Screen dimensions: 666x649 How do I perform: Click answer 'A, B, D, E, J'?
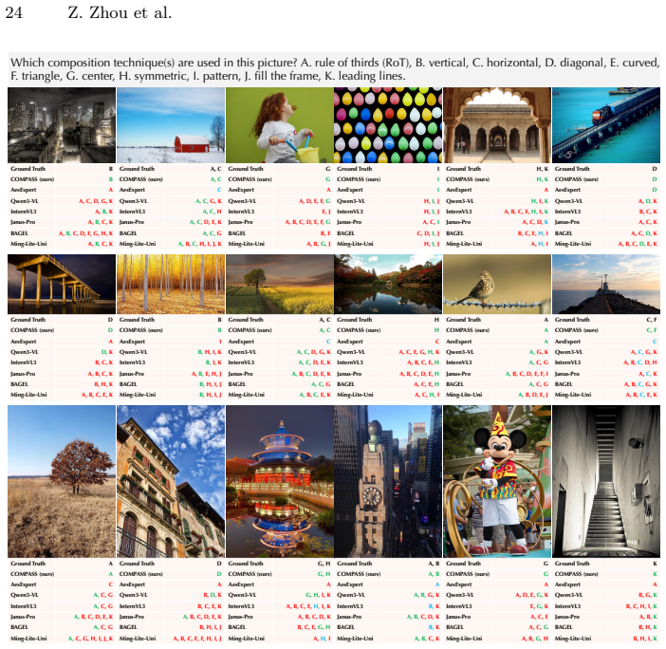tap(533, 395)
